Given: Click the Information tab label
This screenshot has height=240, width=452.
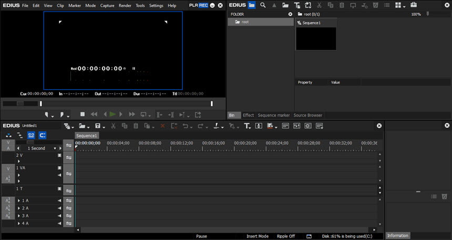Looking at the screenshot, I should point(397,236).
